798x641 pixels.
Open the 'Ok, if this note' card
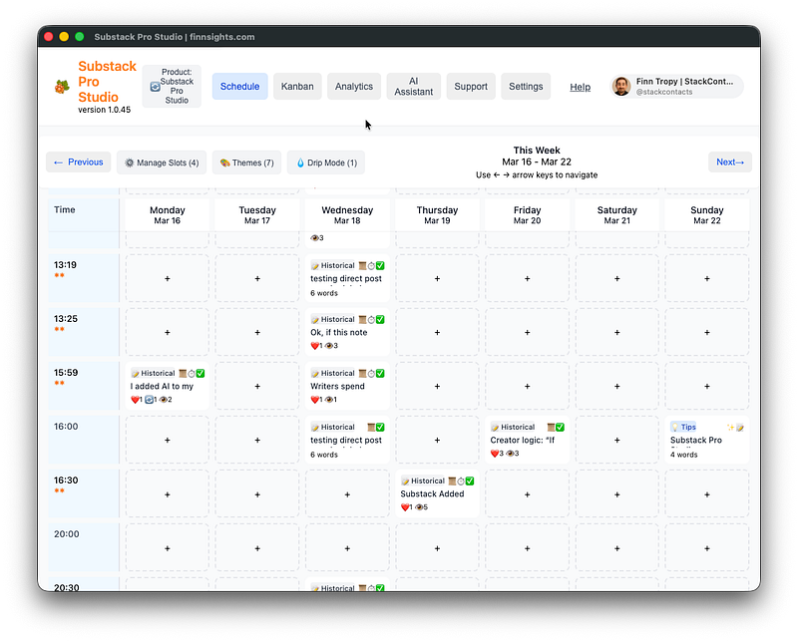[347, 333]
